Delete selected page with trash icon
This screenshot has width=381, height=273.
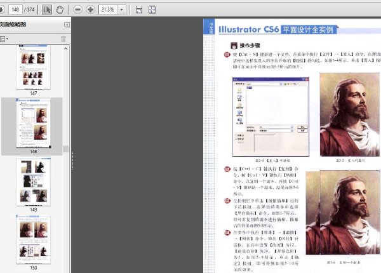point(63,39)
